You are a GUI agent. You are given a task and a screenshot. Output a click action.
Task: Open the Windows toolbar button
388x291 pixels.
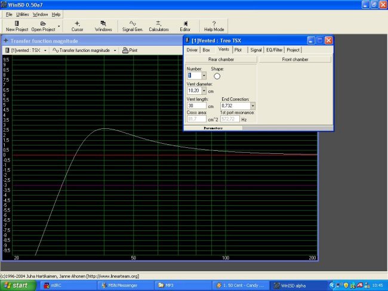[103, 26]
